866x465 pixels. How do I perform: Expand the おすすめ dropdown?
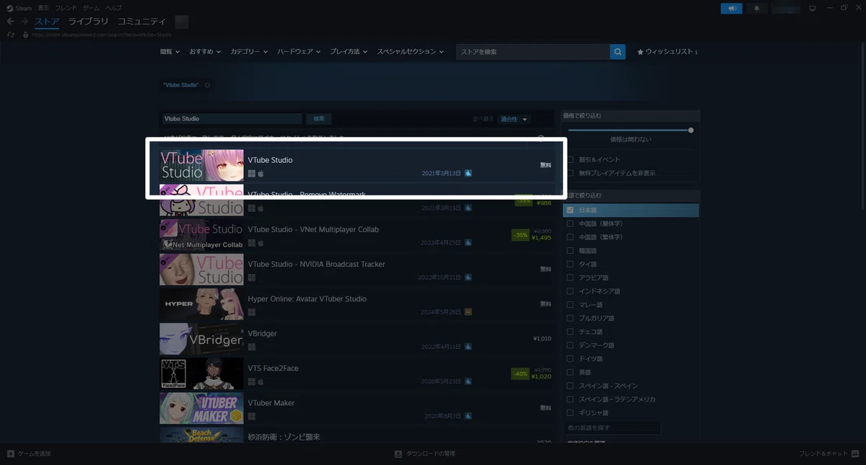click(x=206, y=52)
